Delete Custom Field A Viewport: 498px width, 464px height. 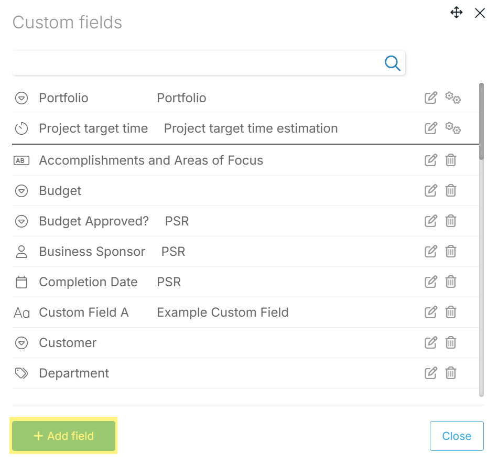451,312
